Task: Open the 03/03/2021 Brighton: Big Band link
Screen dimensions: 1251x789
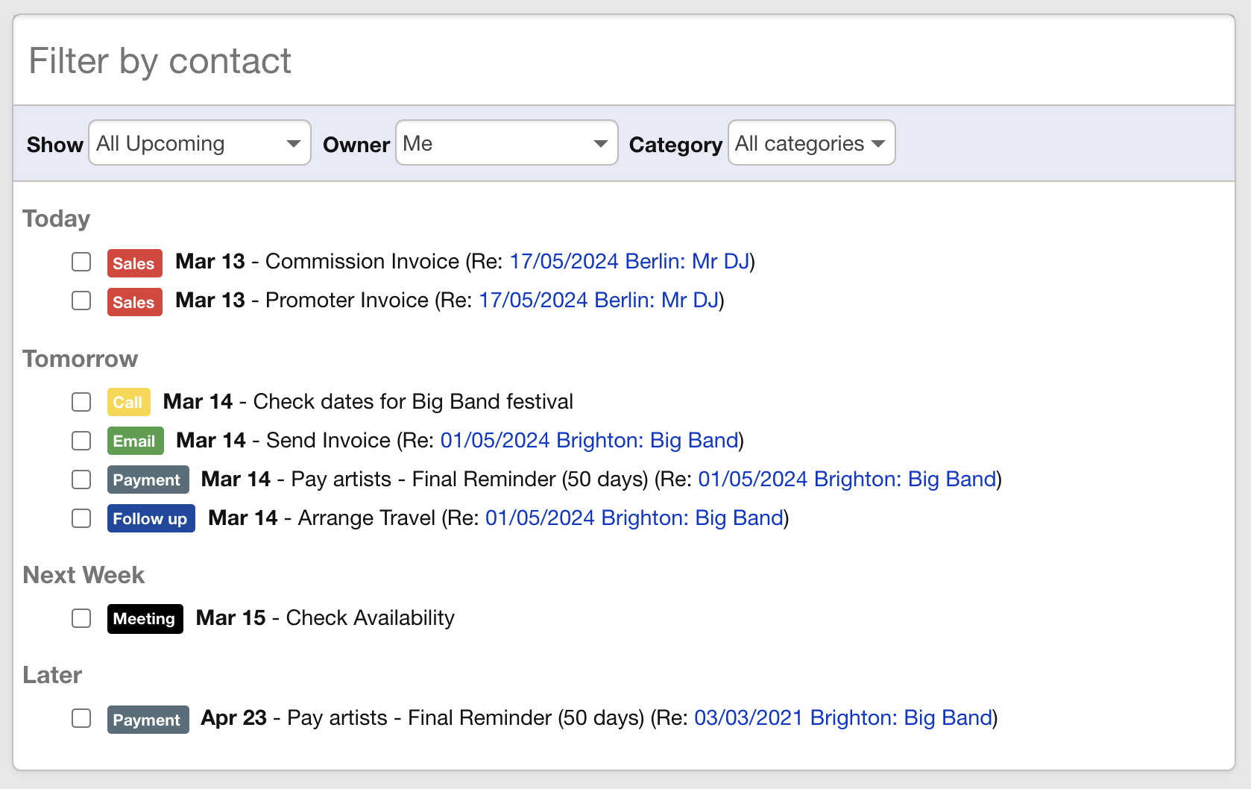Action: click(843, 718)
